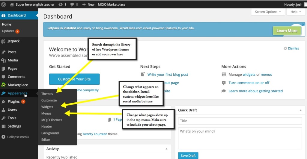This screenshot has width=307, height=159.
Task: Click the edit pencil icon near first blog post
Action: 143,74
